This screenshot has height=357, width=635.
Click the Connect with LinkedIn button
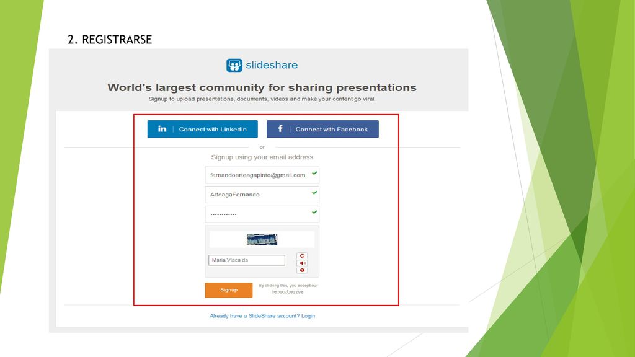tap(203, 129)
